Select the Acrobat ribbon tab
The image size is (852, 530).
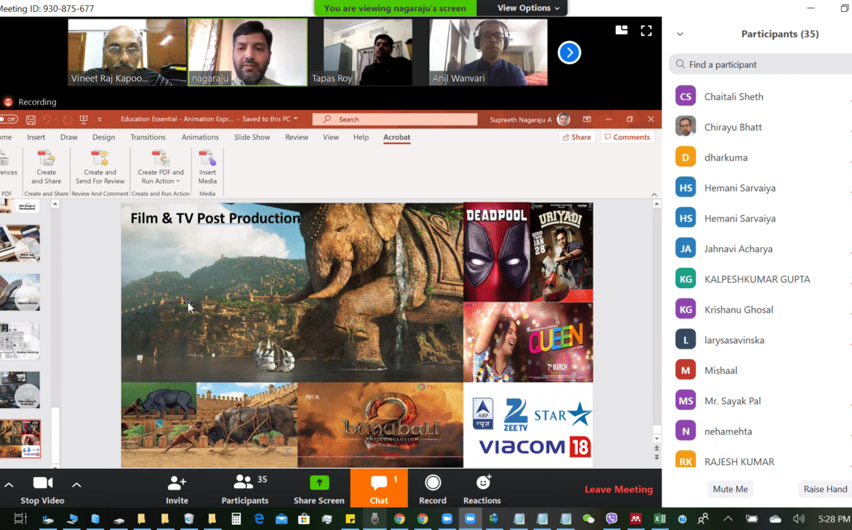pyautogui.click(x=396, y=137)
